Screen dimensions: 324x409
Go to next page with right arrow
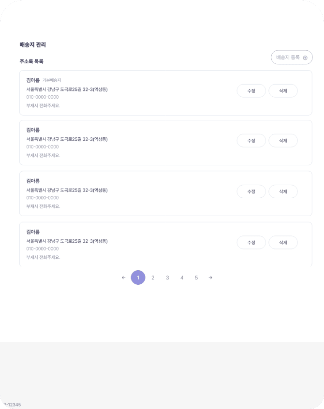tap(210, 278)
